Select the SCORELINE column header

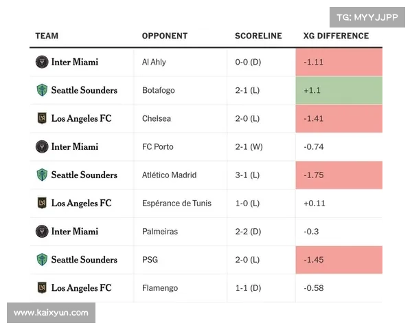coord(258,36)
